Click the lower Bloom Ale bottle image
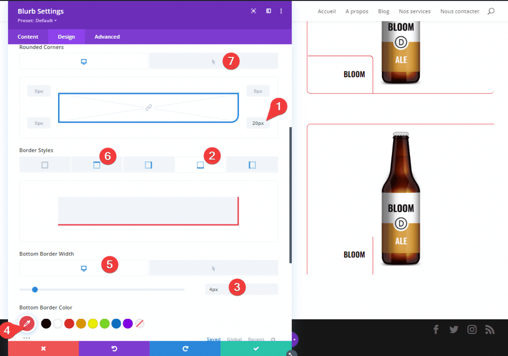 [x=401, y=199]
